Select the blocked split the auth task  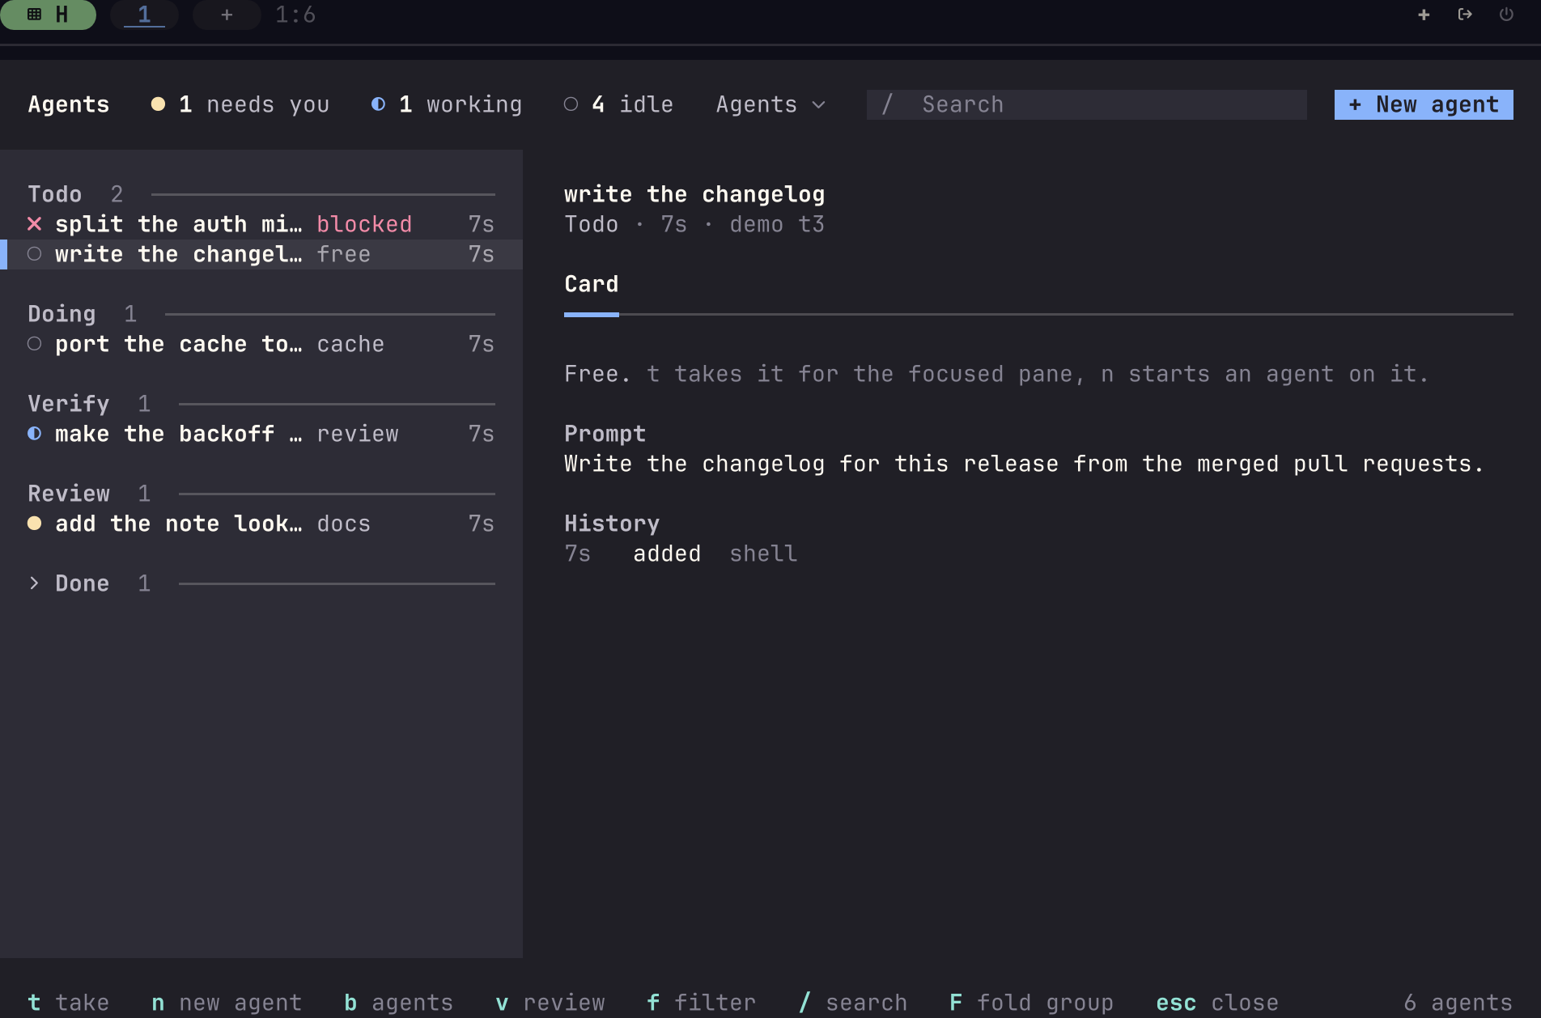coord(261,224)
